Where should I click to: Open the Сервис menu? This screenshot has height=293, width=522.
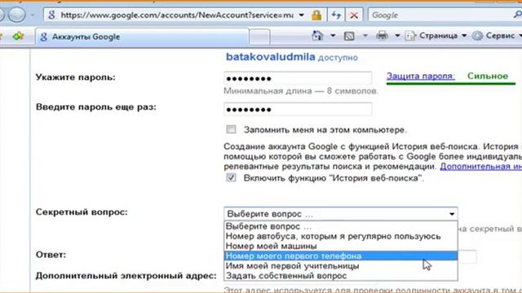[x=498, y=36]
